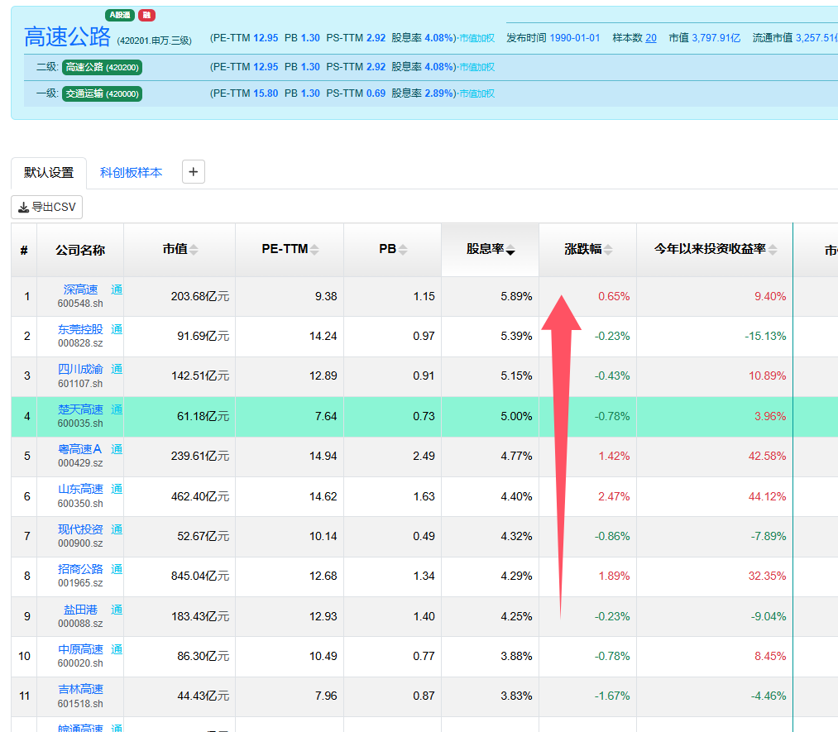
Task: Click the 通 icon beside 盐田港
Action: coord(117,610)
